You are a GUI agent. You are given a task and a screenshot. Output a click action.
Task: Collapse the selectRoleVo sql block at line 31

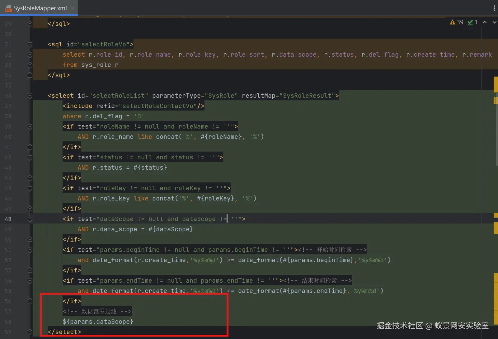pos(30,45)
